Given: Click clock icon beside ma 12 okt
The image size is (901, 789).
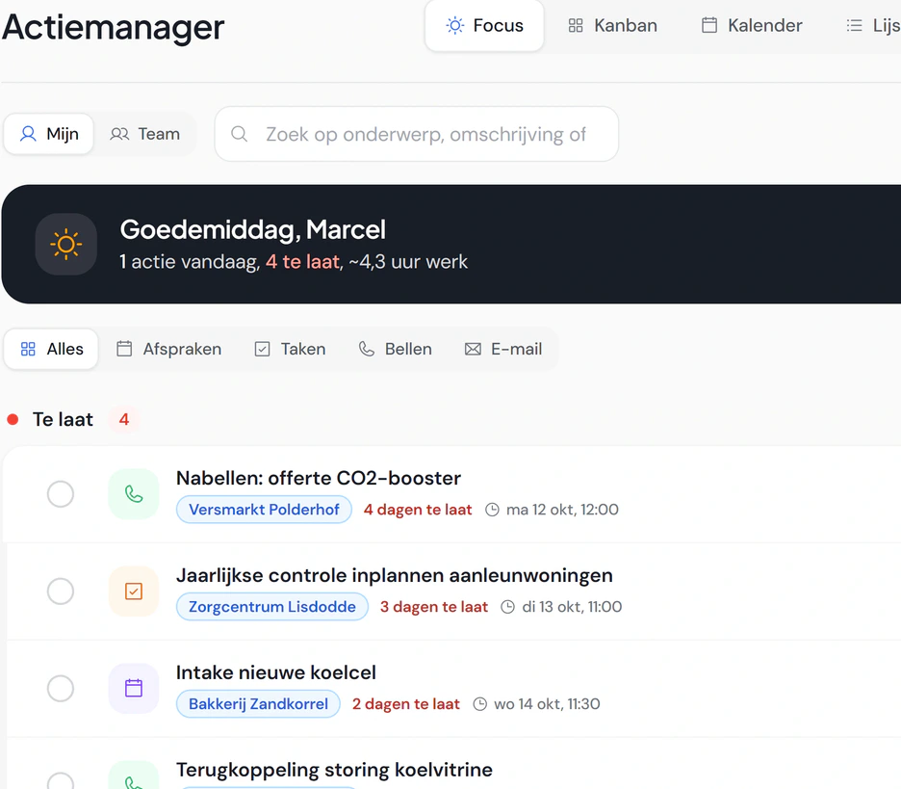Looking at the screenshot, I should click(493, 510).
